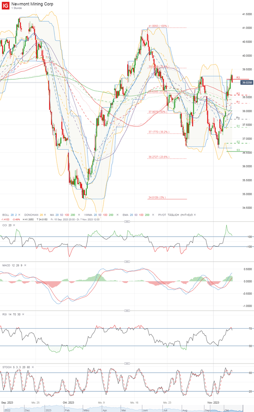
Task: Remove the DONCHIAN indicator via its X
Action: pos(45,214)
